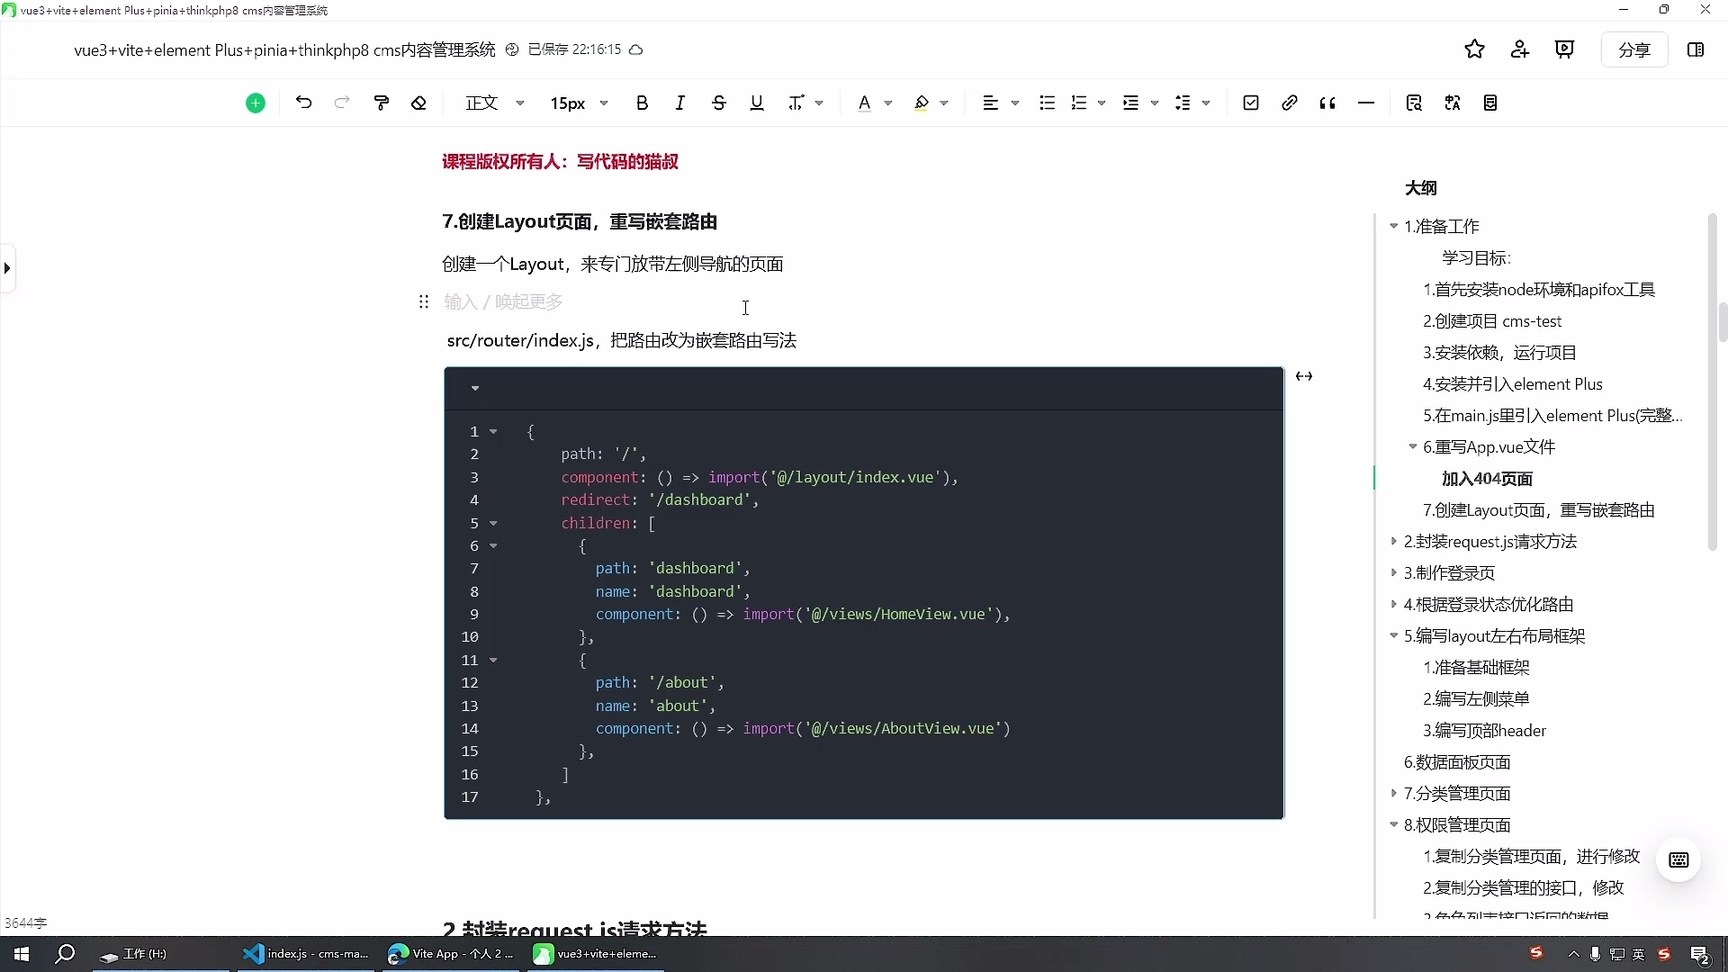Expand the collapsed left side panel
The height and width of the screenshot is (972, 1728).
(7, 267)
